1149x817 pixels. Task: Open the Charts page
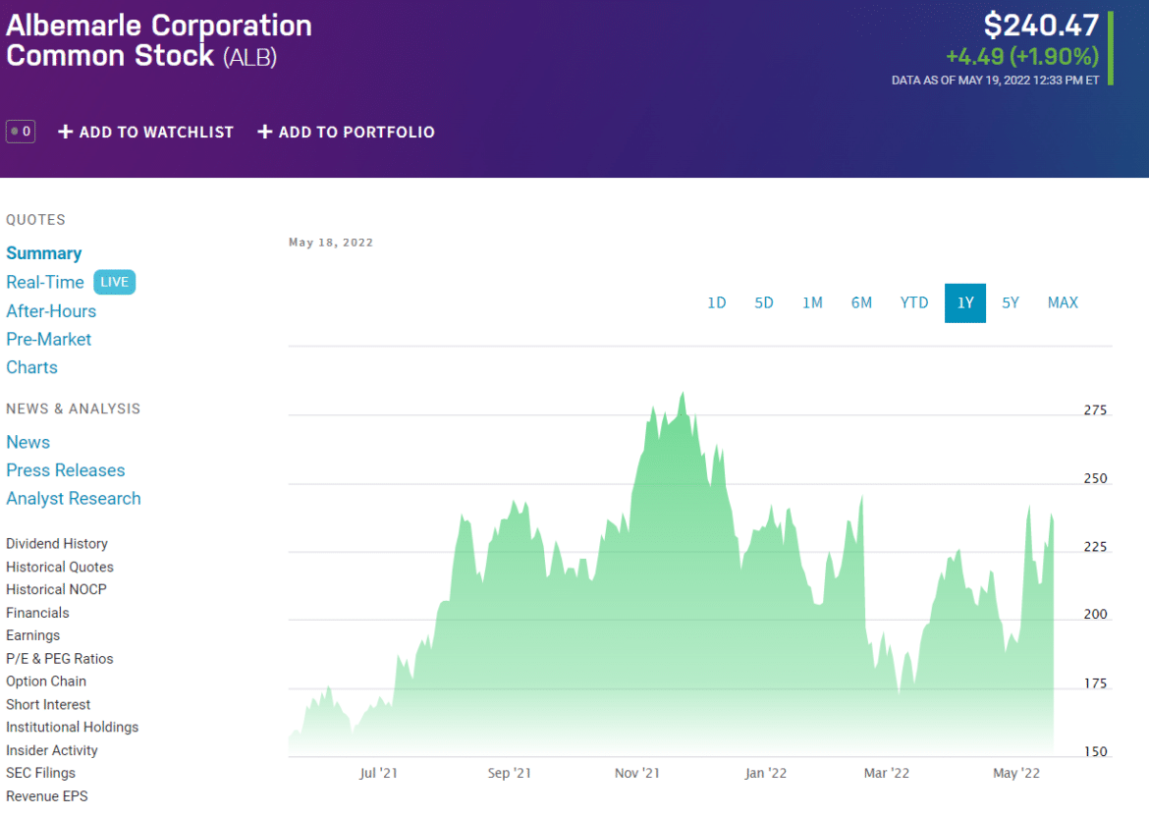tap(31, 367)
